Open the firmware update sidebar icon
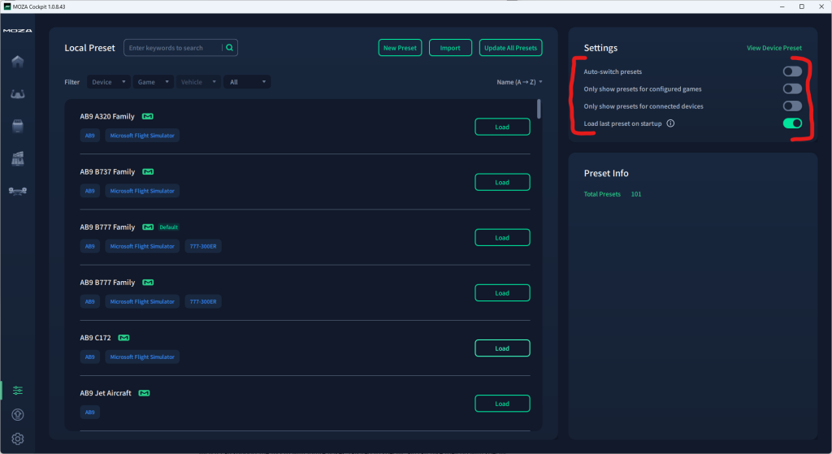The height and width of the screenshot is (454, 832). coord(18,415)
